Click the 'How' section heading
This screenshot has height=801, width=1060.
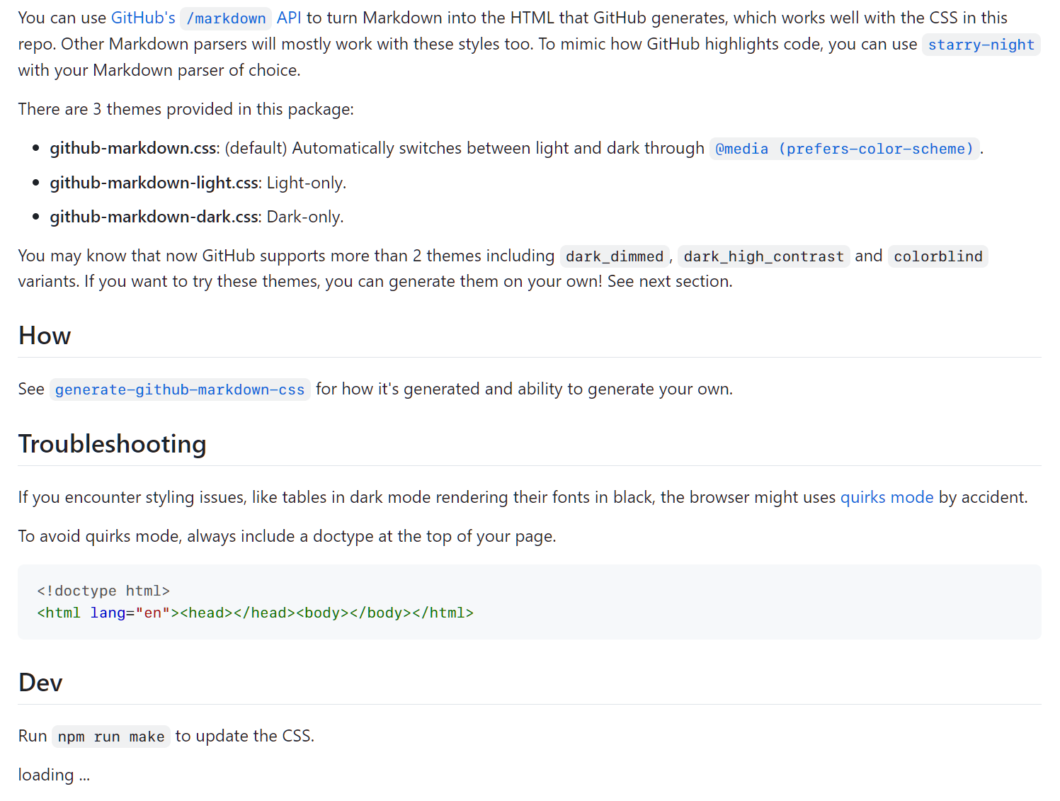[45, 336]
